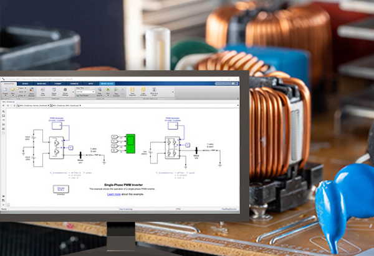Screen dimensions: 374x256
Task: Click the Run simulation button
Action: [108, 93]
